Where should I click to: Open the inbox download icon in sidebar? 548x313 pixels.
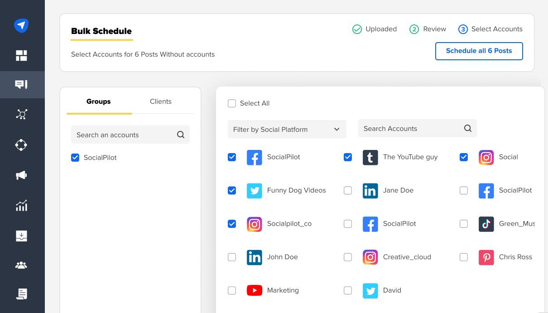pyautogui.click(x=21, y=236)
